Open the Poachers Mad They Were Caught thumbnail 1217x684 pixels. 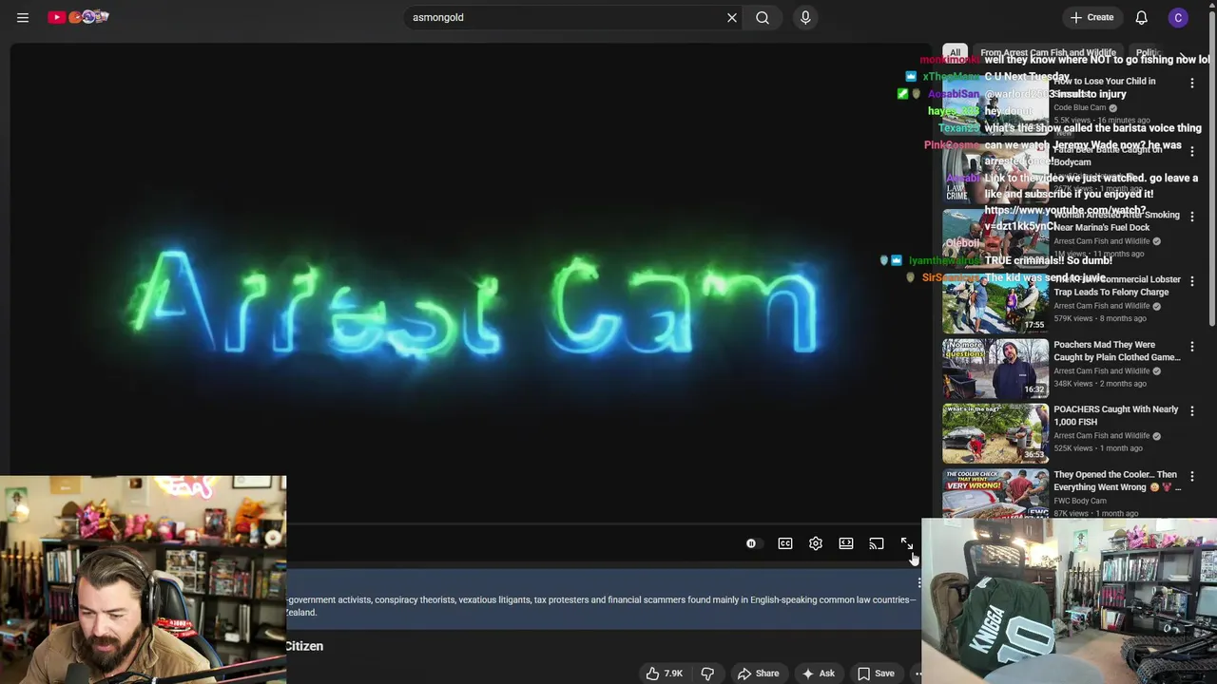995,369
